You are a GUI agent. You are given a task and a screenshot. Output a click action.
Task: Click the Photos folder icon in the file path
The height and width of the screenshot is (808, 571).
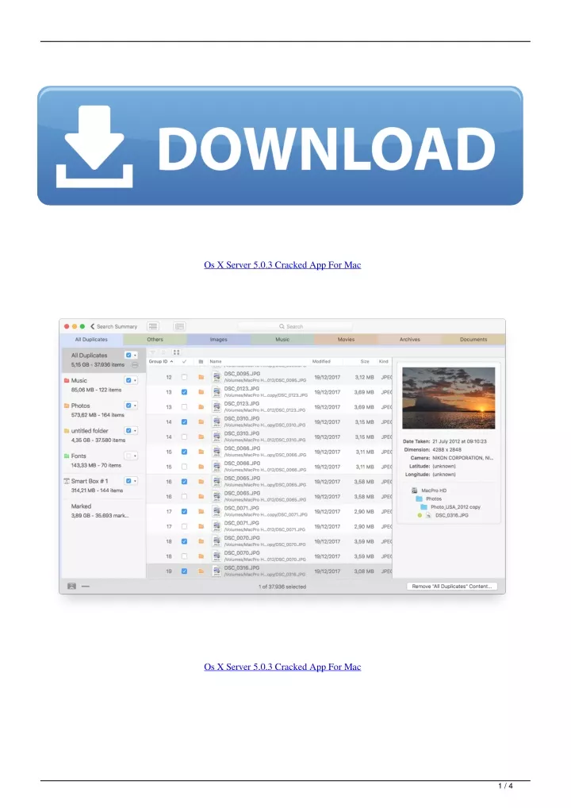(419, 498)
